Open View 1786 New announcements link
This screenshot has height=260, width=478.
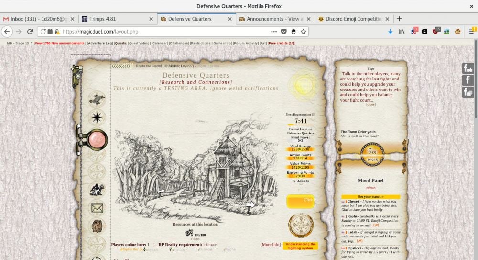point(59,43)
